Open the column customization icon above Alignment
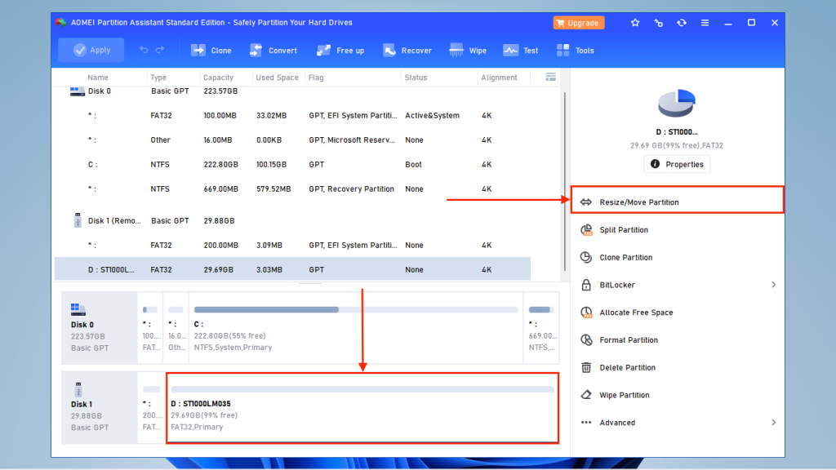 [550, 77]
